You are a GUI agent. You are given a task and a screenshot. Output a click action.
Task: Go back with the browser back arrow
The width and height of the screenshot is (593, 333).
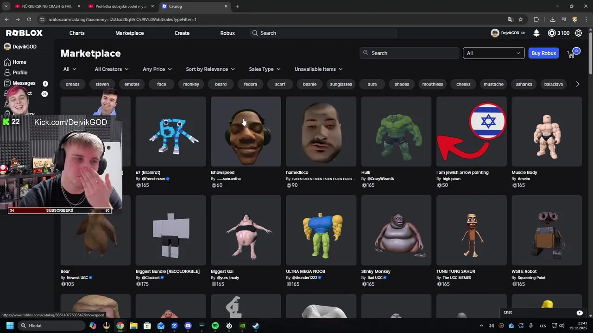6,19
